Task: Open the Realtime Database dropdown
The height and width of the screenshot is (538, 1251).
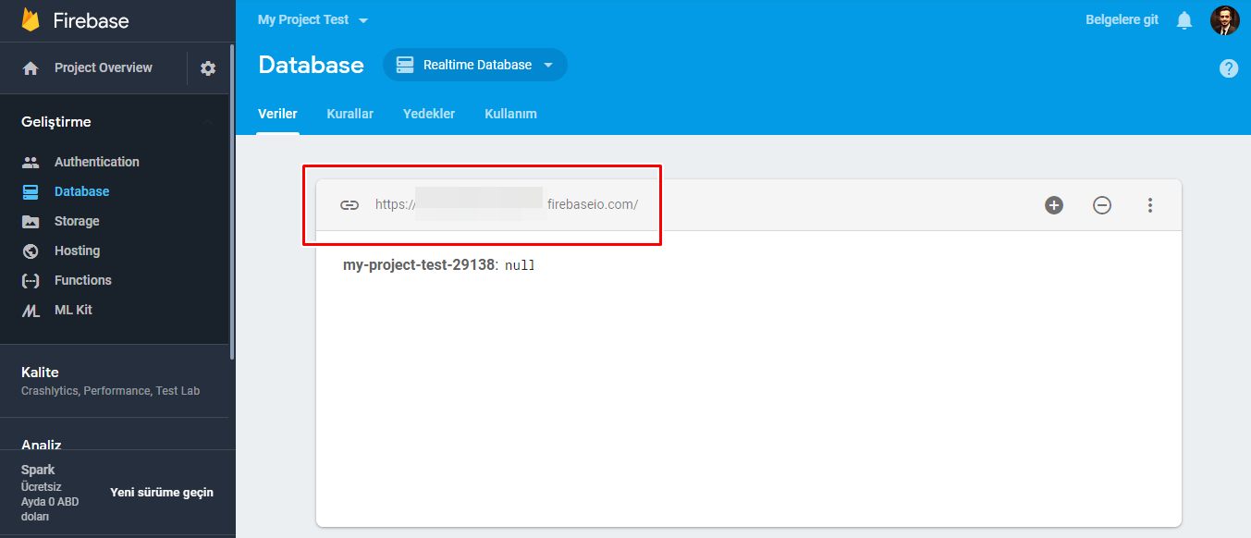Action: tap(474, 65)
